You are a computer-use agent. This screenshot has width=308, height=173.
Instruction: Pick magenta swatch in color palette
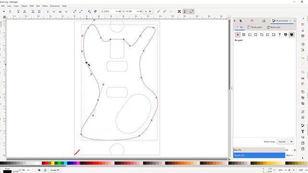(x=78, y=163)
